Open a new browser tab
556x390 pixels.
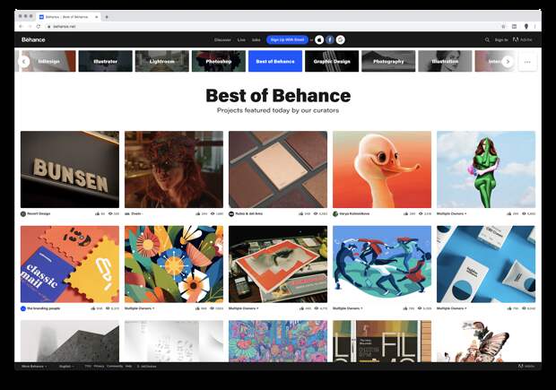click(x=107, y=17)
